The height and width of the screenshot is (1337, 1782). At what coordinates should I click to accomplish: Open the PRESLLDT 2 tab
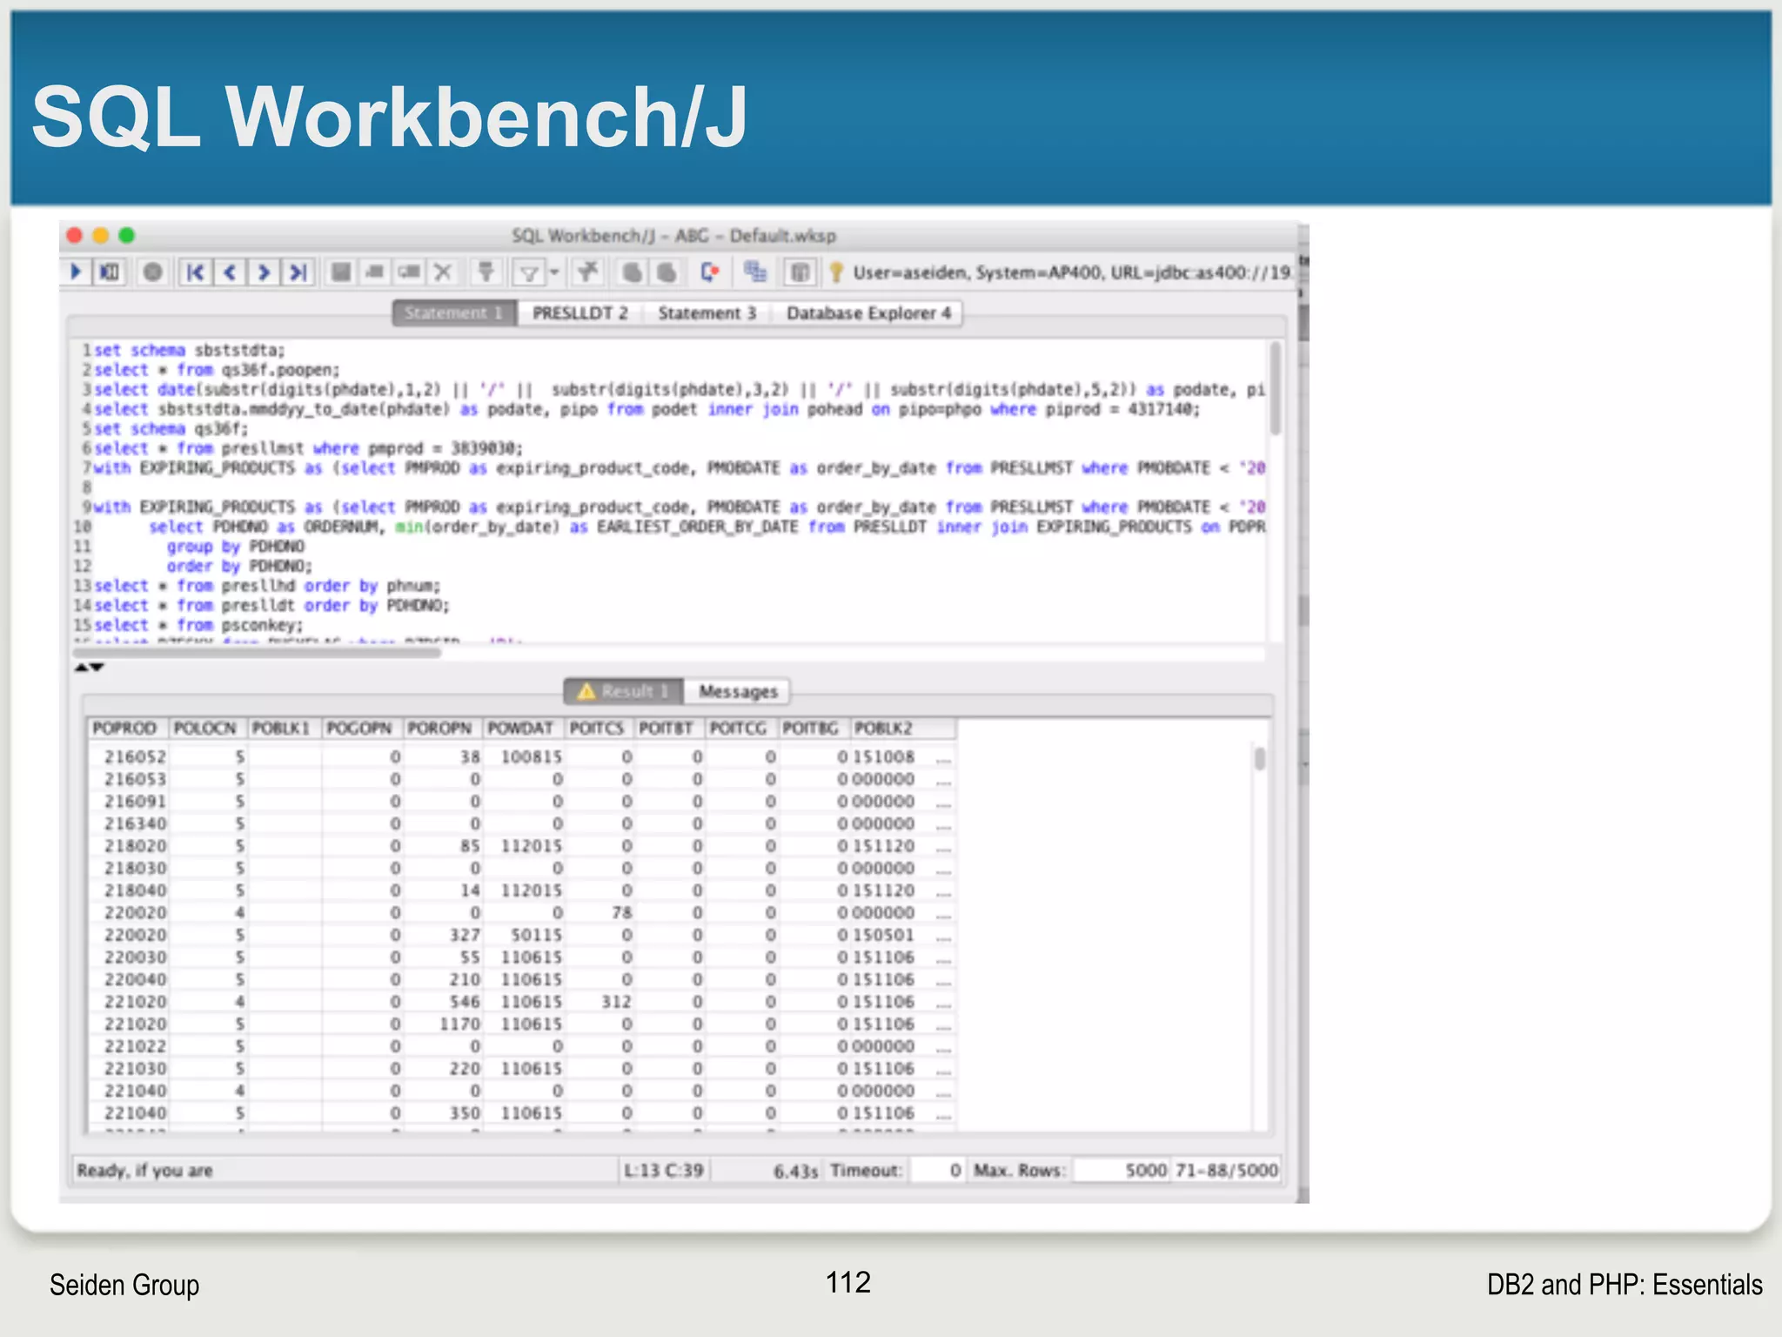(580, 312)
